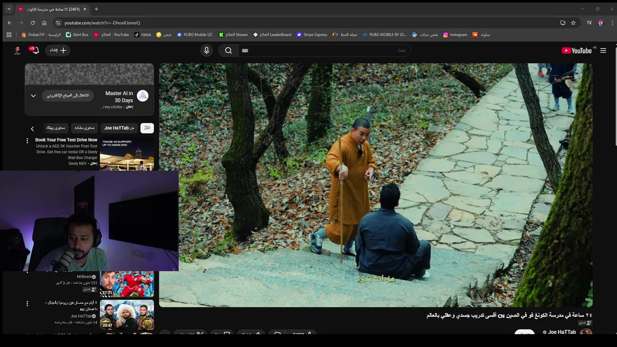617x347 pixels.
Task: Open the tab search dropdown
Action: (9, 9)
